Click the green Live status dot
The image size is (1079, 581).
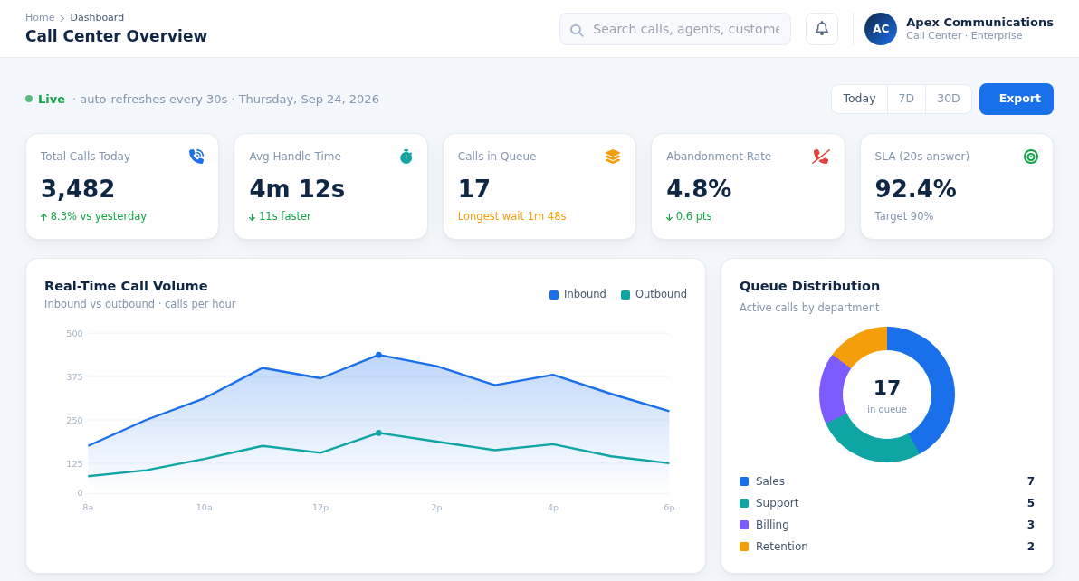click(29, 99)
